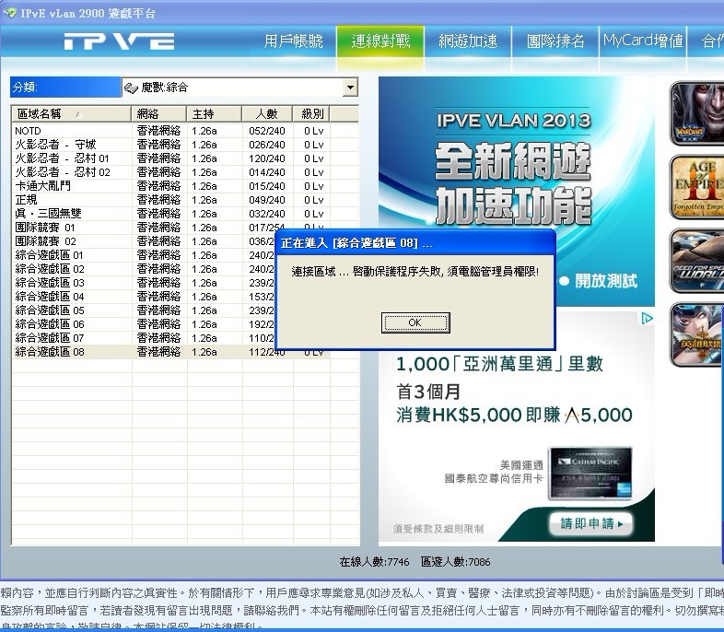Select the 綜合遊戲區 03 row
This screenshot has height=632, width=724.
pyautogui.click(x=144, y=283)
